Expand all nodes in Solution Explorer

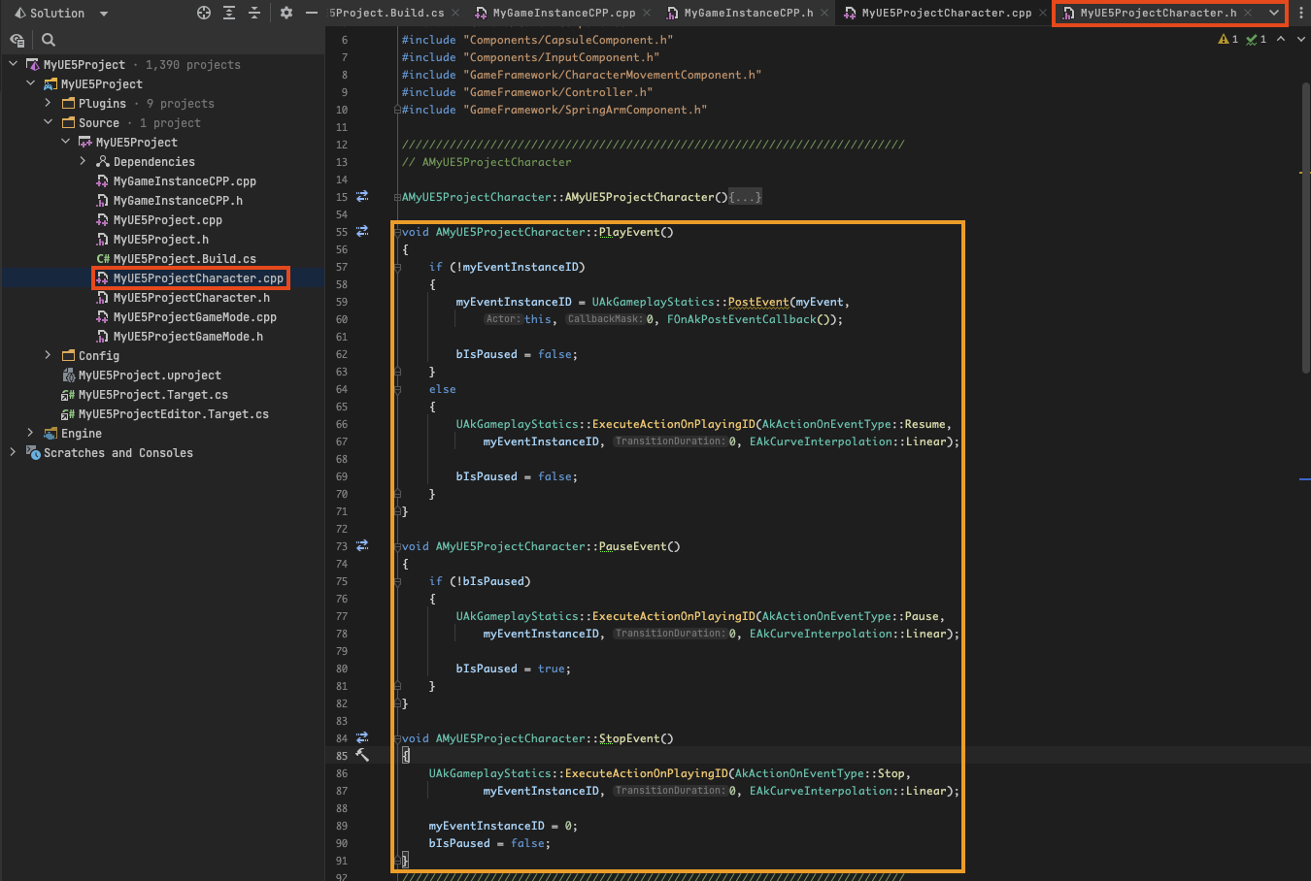pyautogui.click(x=228, y=13)
